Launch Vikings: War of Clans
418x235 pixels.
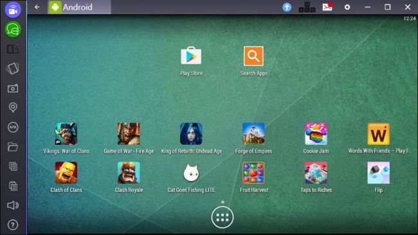(x=66, y=134)
